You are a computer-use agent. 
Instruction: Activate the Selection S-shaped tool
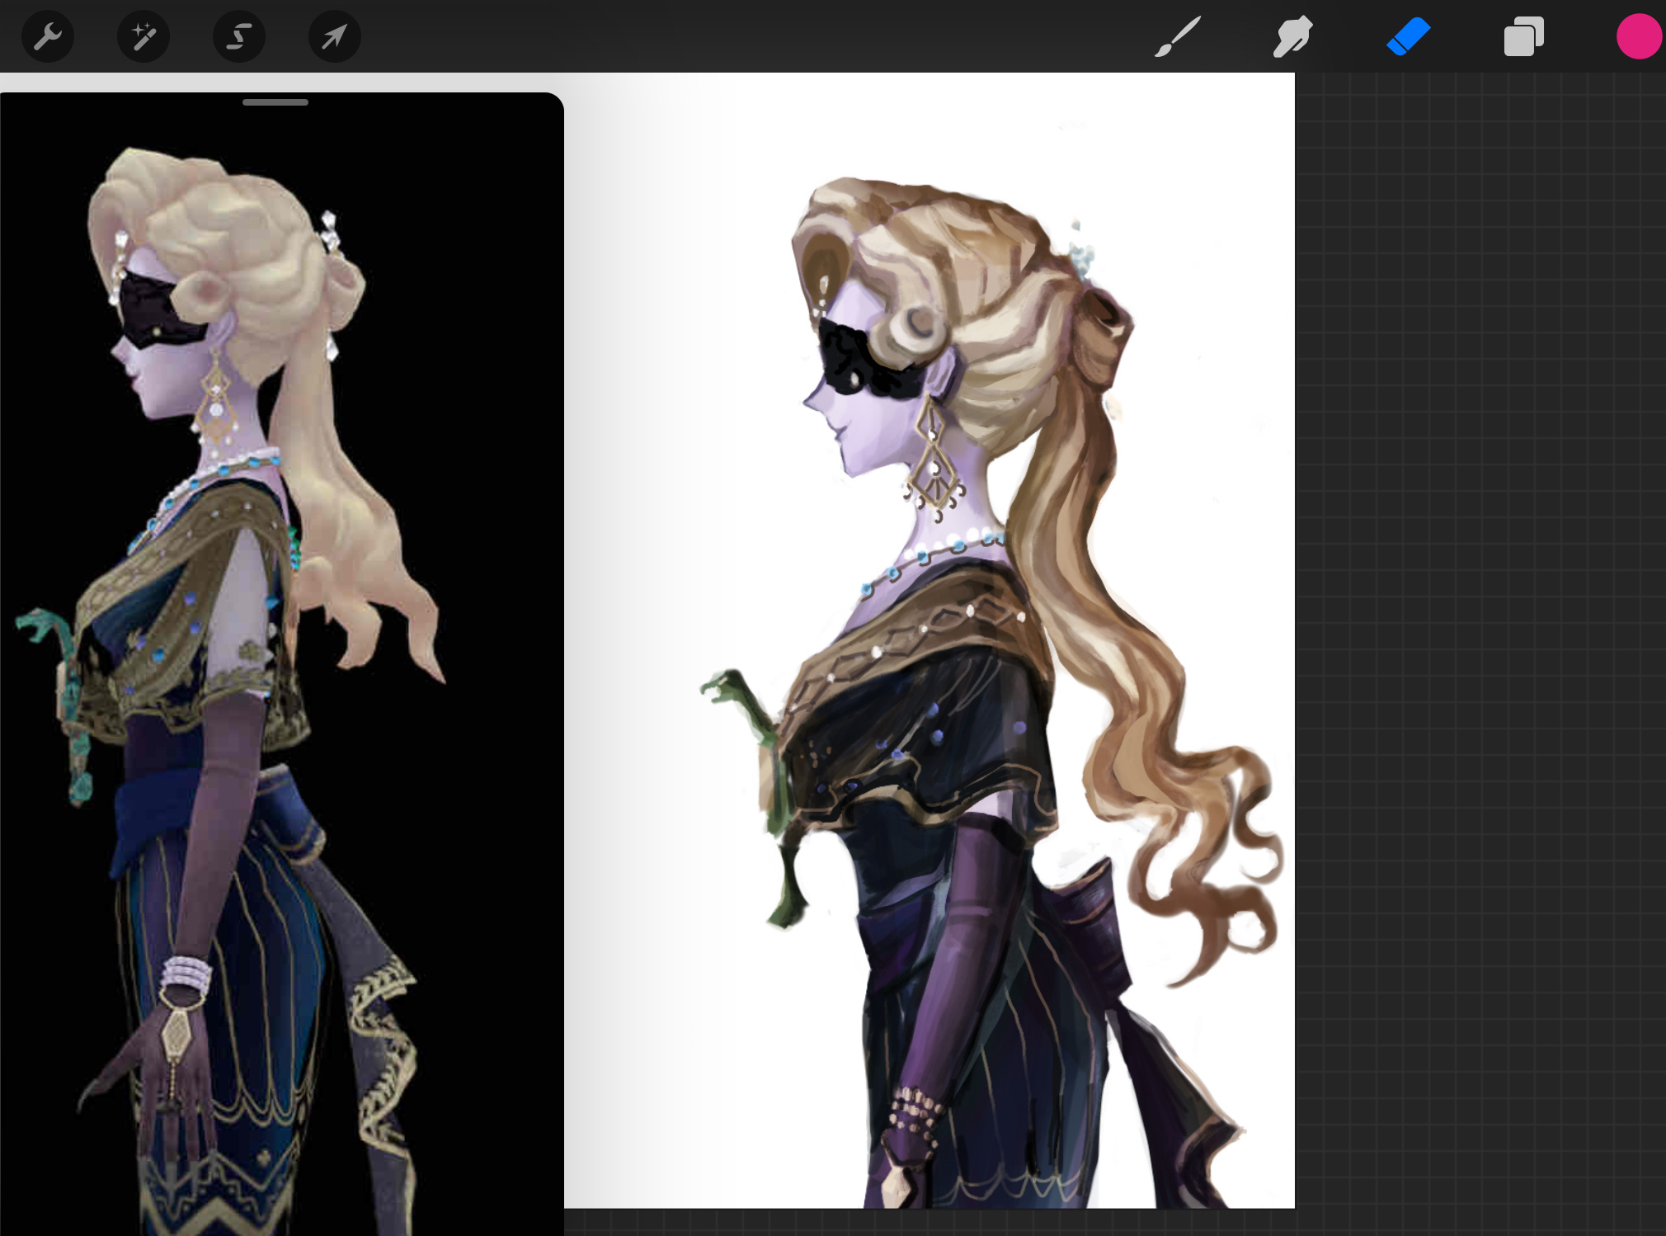[239, 36]
